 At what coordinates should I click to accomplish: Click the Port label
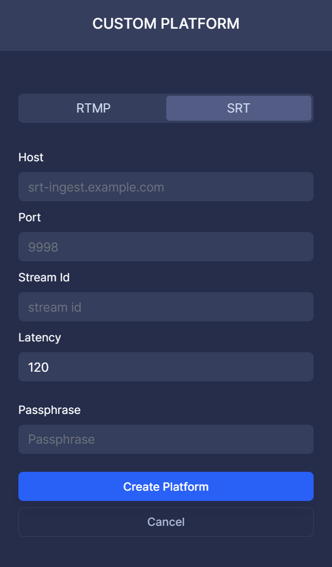point(29,217)
